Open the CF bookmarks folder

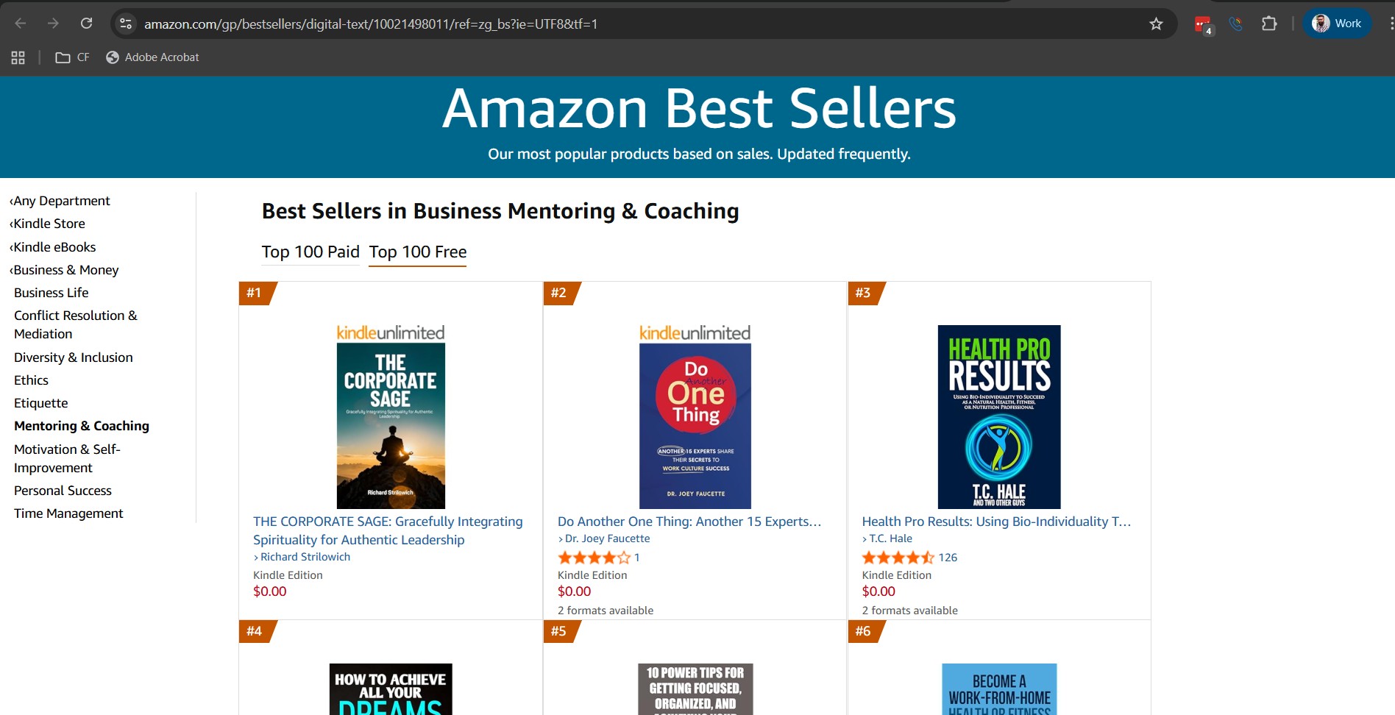pyautogui.click(x=72, y=57)
